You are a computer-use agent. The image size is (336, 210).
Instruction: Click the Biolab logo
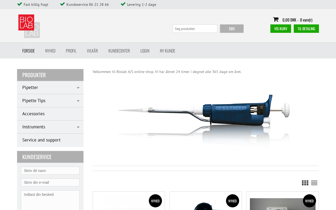[29, 26]
